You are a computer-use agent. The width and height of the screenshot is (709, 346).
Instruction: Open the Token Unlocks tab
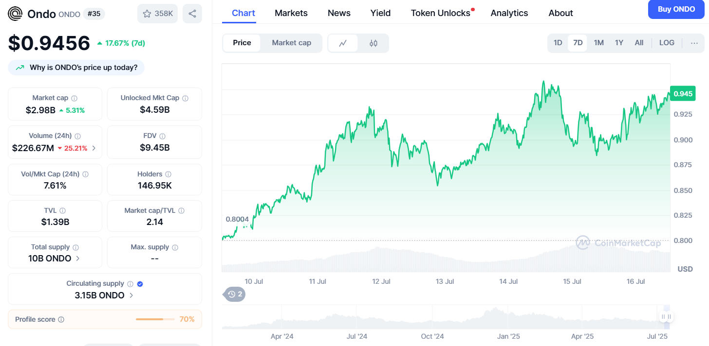(x=441, y=13)
